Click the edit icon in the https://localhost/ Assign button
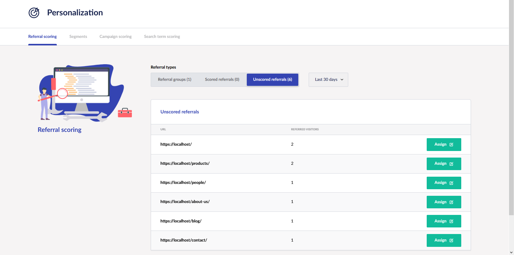The image size is (514, 255). point(452,145)
